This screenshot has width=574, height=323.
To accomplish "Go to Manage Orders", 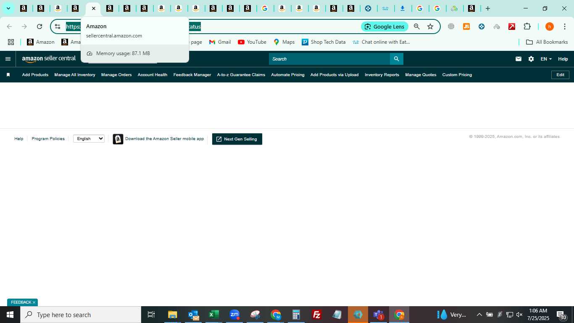I will (x=116, y=75).
